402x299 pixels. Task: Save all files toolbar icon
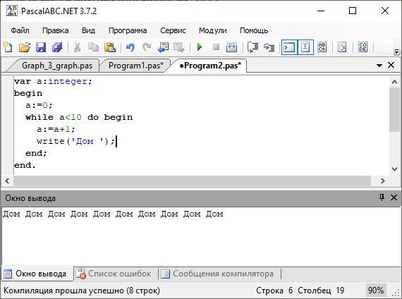(57, 47)
